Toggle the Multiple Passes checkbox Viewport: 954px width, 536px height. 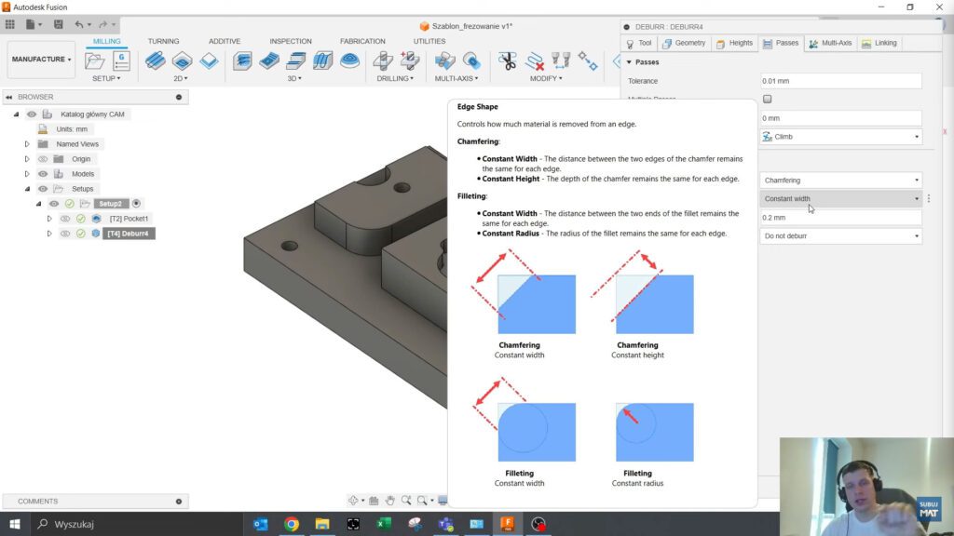click(768, 99)
